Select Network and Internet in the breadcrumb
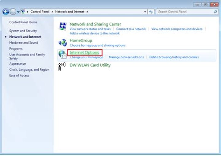This screenshot has width=221, height=156. tap(70, 12)
